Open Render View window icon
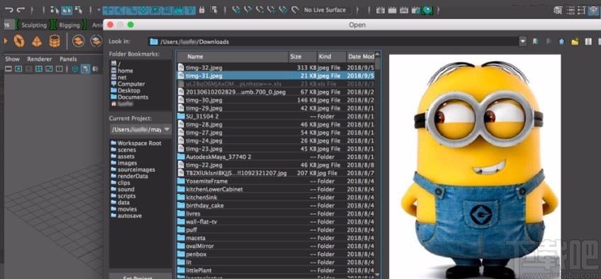This screenshot has height=279, width=601. click(380, 11)
